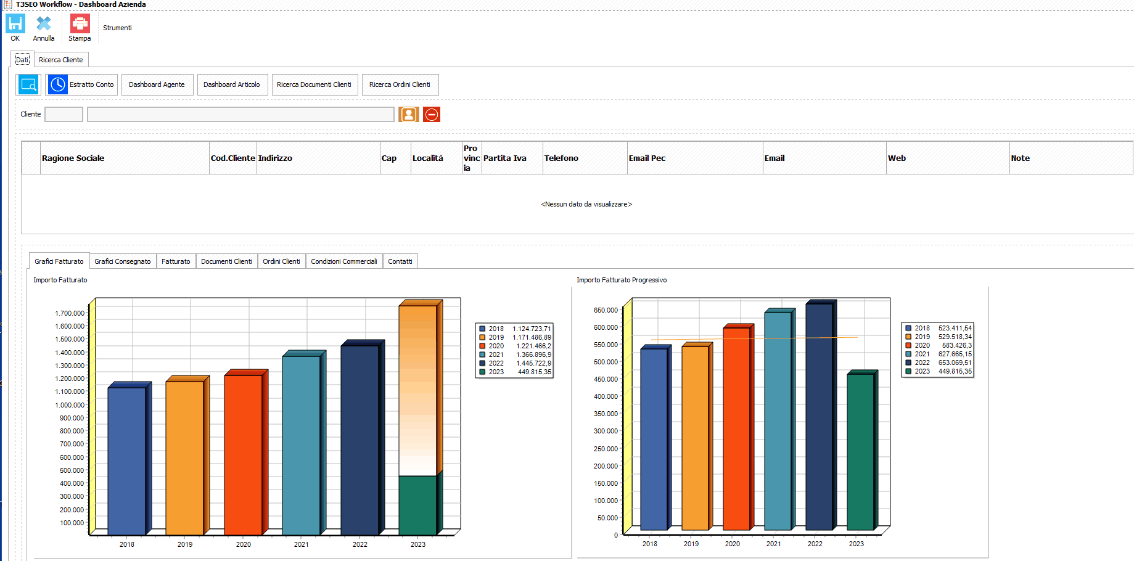Click the T3SEO app icon in title bar
The height and width of the screenshot is (561, 1134).
click(7, 4)
